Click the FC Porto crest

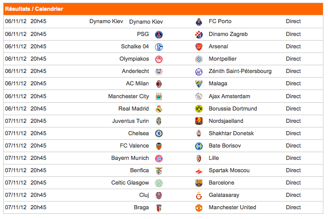pos(199,22)
